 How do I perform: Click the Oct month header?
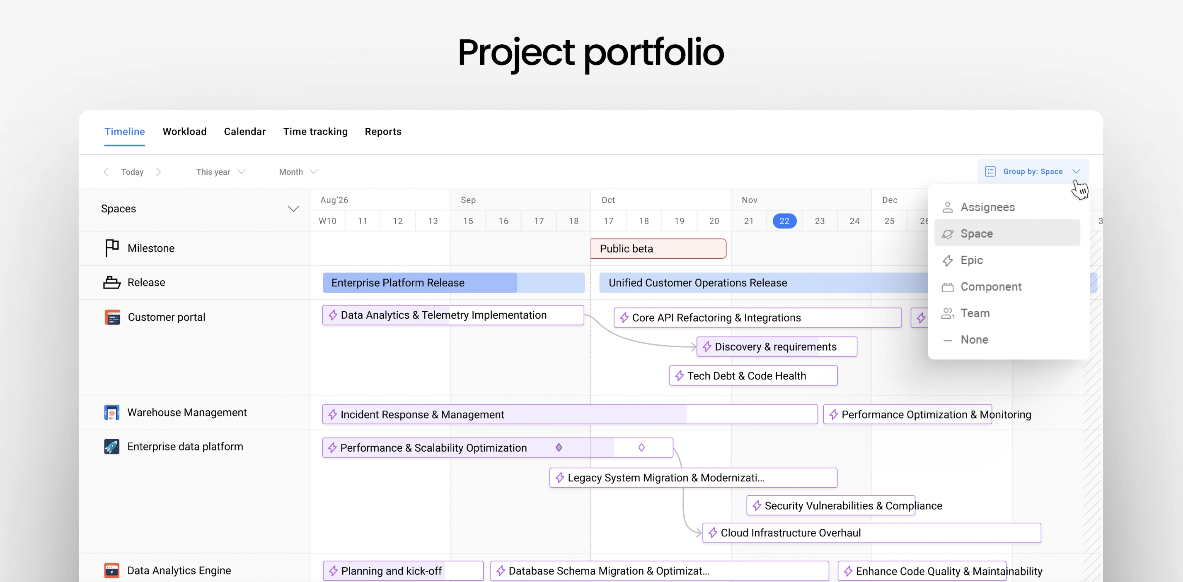[x=608, y=200]
